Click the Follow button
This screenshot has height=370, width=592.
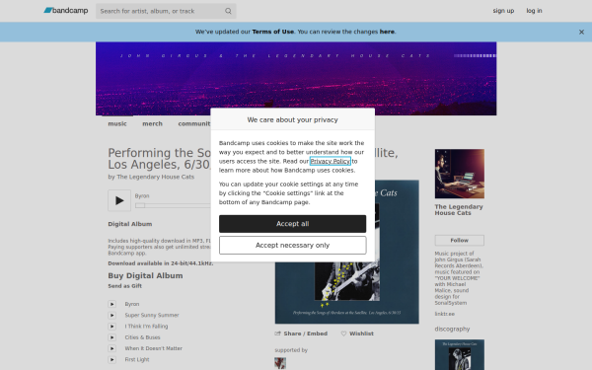(x=460, y=241)
